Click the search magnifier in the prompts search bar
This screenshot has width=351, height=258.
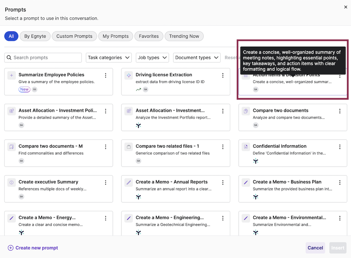coord(9,57)
